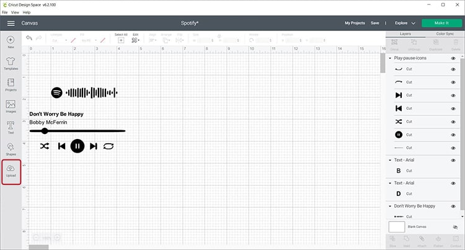
Task: Select the shuffle icon on canvas
Action: pyautogui.click(x=45, y=146)
